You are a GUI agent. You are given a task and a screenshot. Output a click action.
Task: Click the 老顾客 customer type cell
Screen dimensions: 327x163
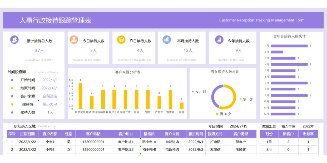tap(241, 150)
